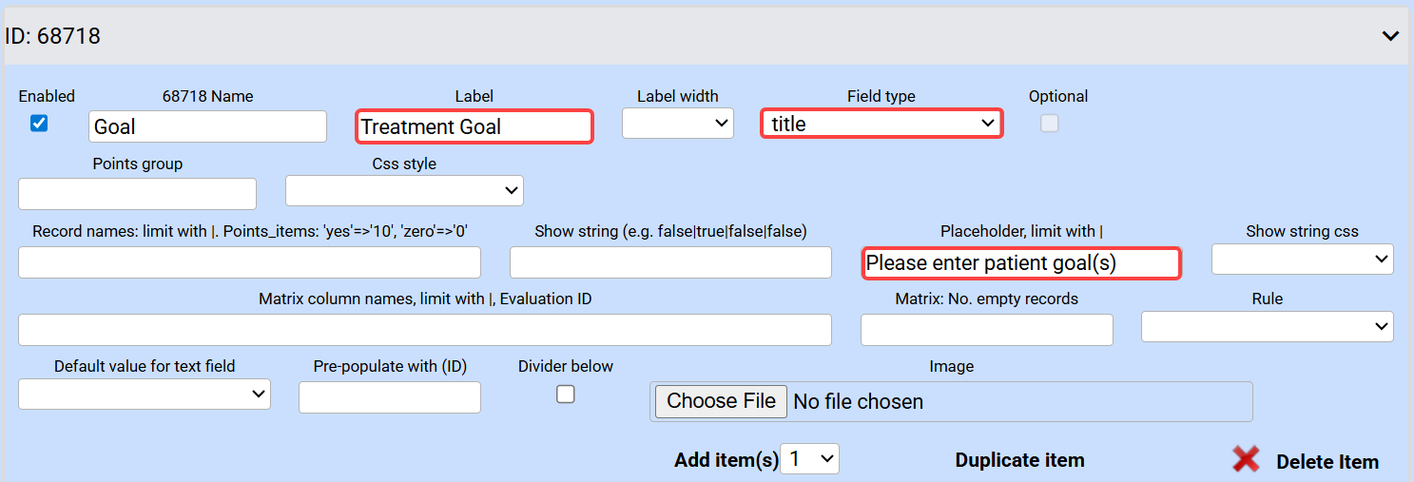1414x482 pixels.
Task: Open the Label width dropdown
Action: (677, 124)
